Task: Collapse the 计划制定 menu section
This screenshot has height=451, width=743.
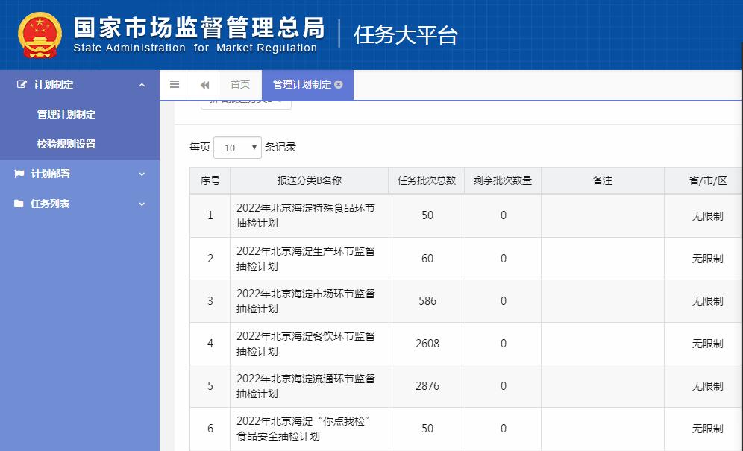Action: [142, 84]
